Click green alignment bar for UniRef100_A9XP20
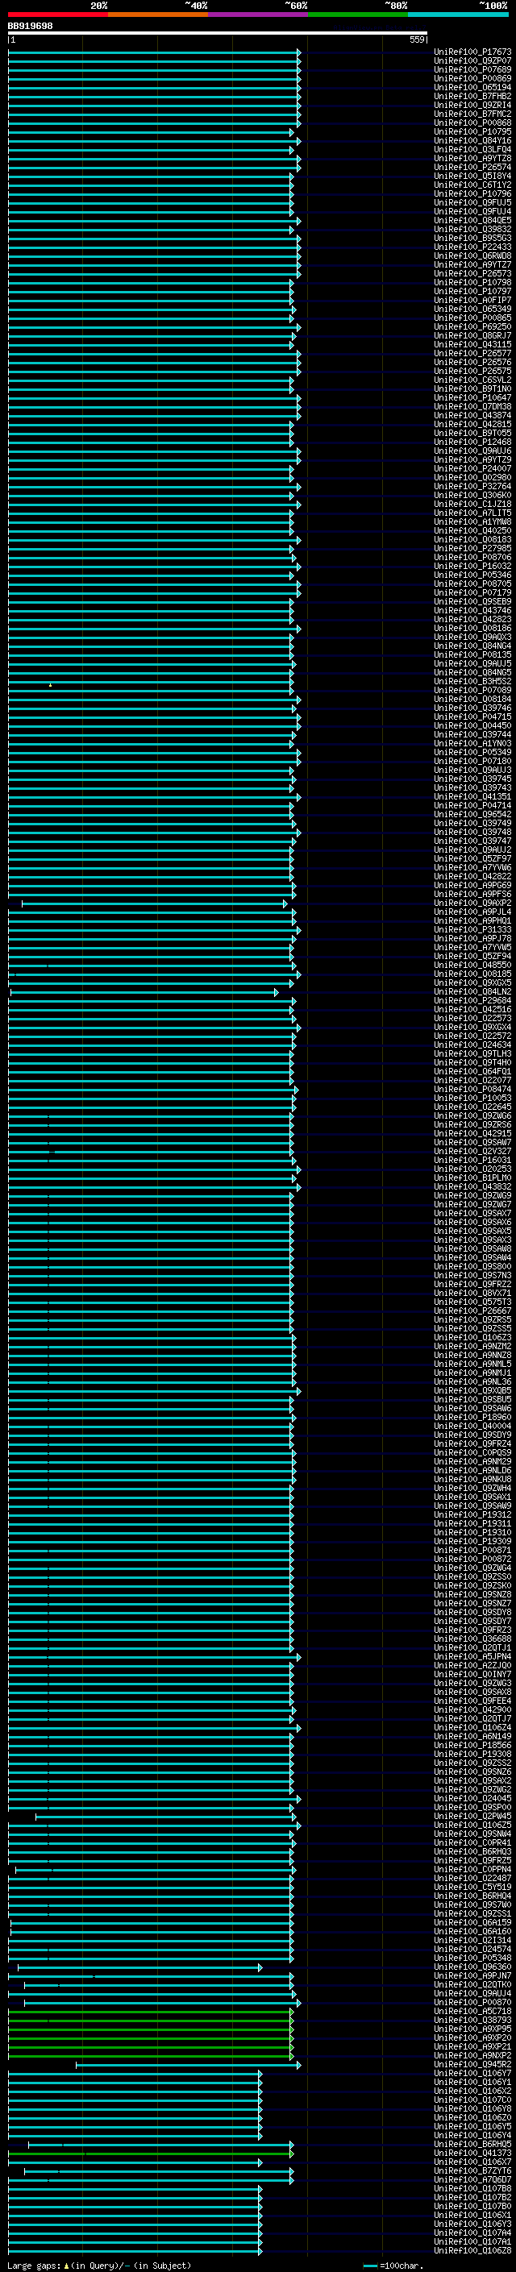Viewport: 516px width, 2272px height. [150, 2038]
